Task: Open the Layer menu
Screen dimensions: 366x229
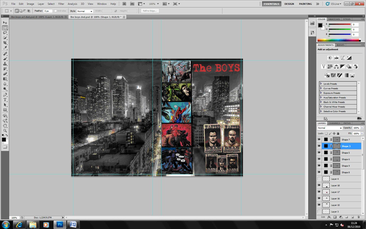Action: pyautogui.click(x=41, y=4)
